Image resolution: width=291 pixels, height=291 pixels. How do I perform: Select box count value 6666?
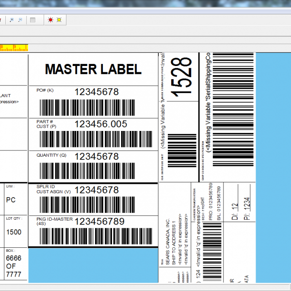click(x=14, y=258)
